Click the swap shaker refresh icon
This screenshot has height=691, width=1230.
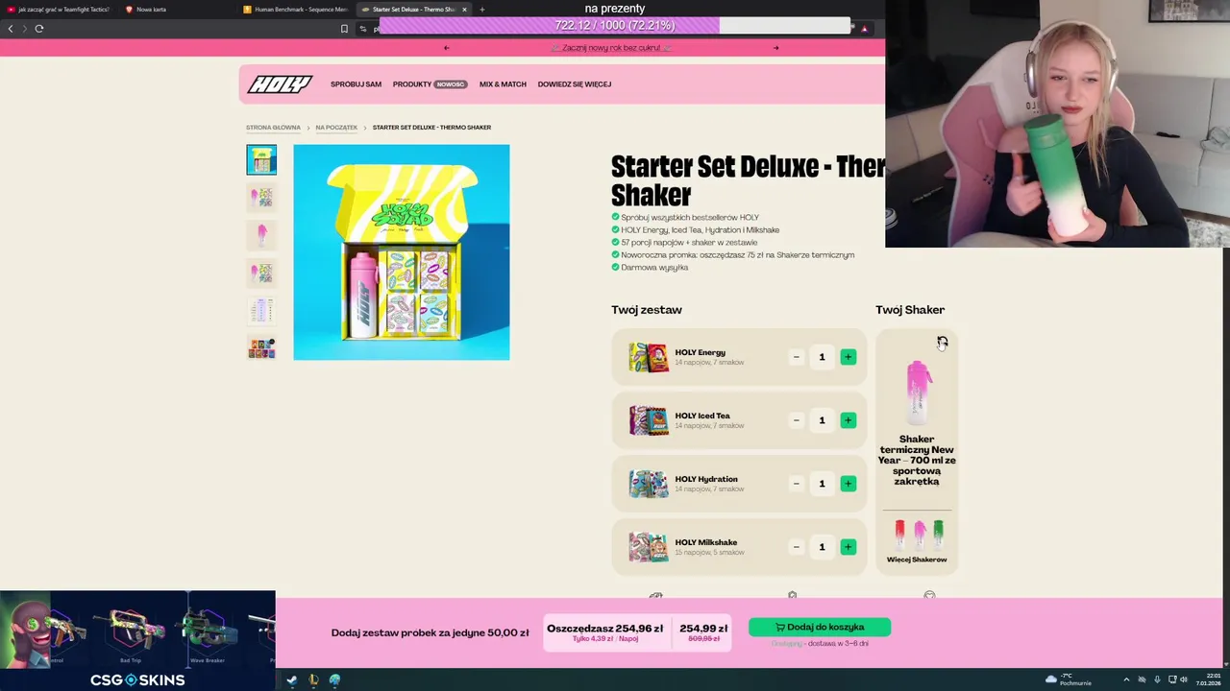pyautogui.click(x=942, y=342)
